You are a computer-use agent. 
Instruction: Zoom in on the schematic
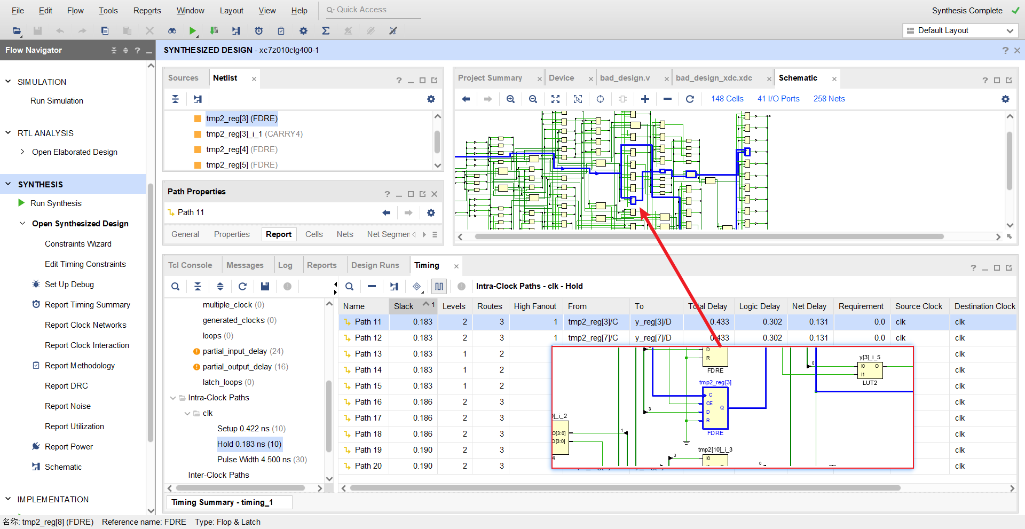coord(510,99)
